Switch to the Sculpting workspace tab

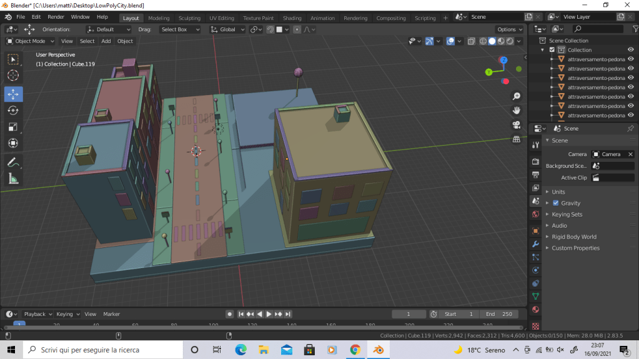(x=189, y=18)
